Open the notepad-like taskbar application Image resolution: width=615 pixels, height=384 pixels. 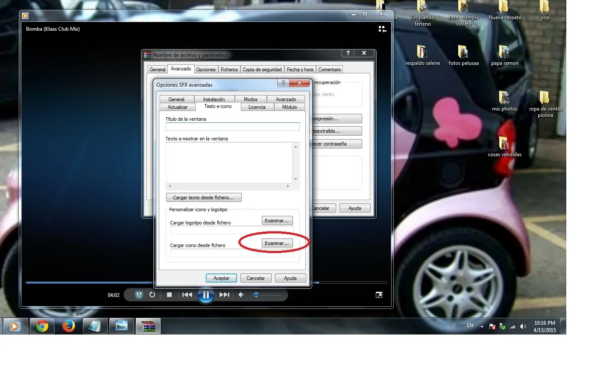pyautogui.click(x=95, y=326)
